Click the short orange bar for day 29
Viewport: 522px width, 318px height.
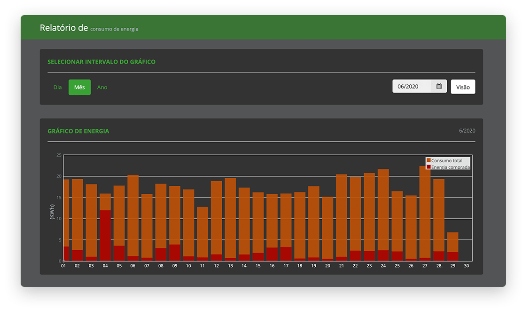coord(452,242)
